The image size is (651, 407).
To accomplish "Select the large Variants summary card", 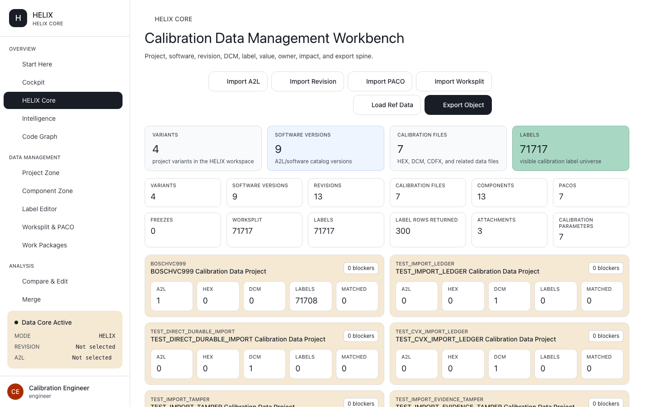I will (x=203, y=148).
